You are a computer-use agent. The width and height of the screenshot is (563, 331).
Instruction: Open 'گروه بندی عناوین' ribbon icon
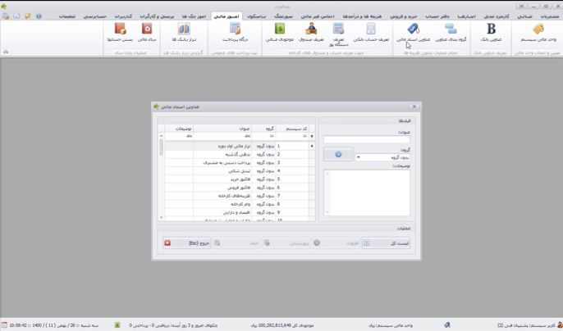tap(451, 33)
